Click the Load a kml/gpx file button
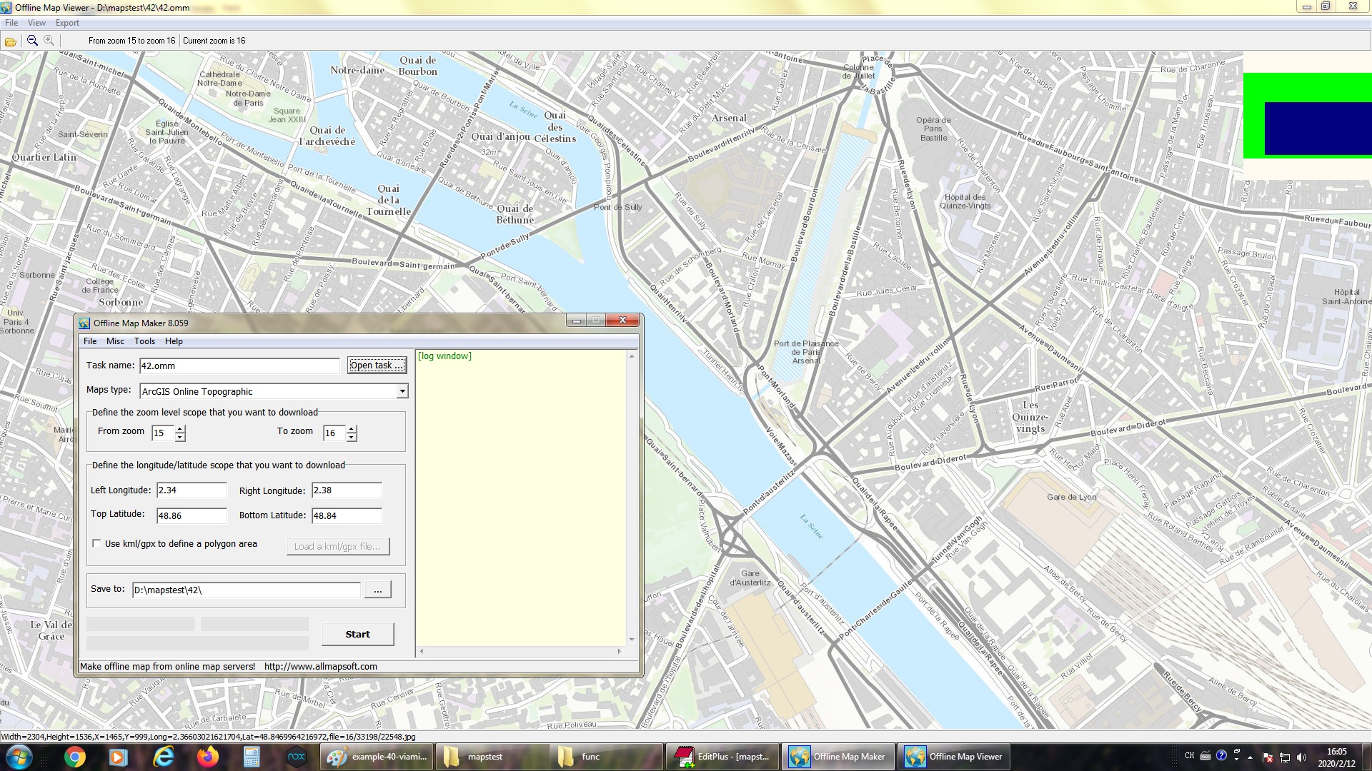This screenshot has width=1372, height=771. [338, 547]
